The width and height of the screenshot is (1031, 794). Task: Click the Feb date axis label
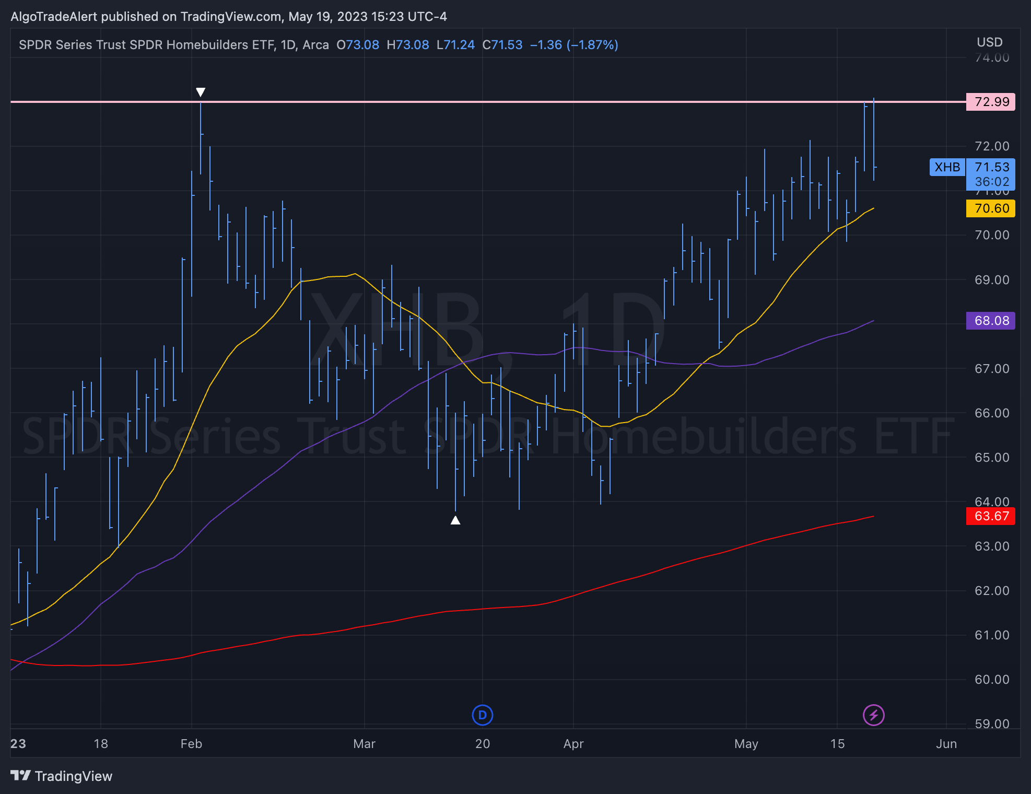191,744
